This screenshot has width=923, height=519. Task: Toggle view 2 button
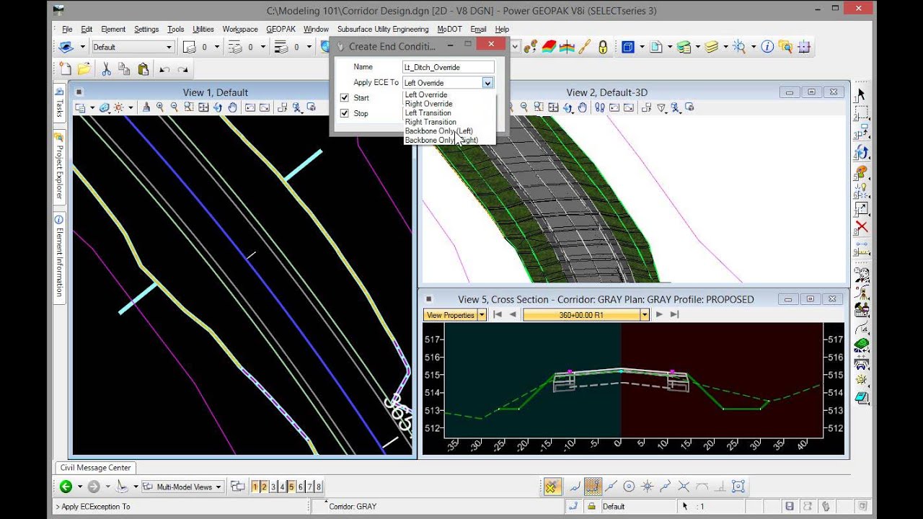[264, 487]
